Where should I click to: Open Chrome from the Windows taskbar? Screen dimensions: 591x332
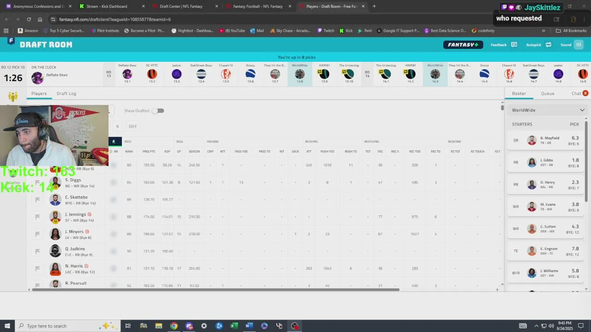pos(174,326)
